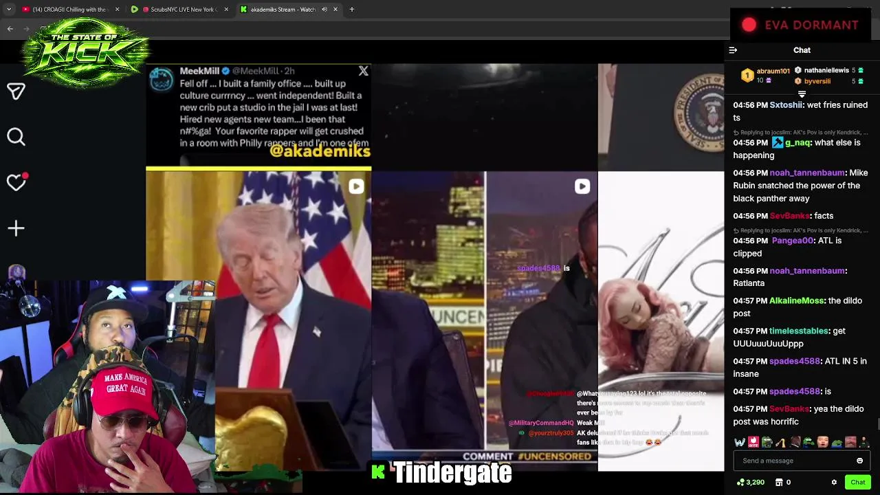
Task: Open the heart notifications icon in sidebar
Action: point(16,181)
